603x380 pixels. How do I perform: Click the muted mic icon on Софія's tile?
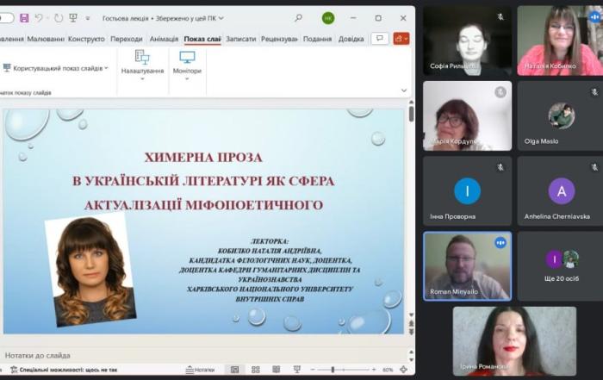click(500, 17)
